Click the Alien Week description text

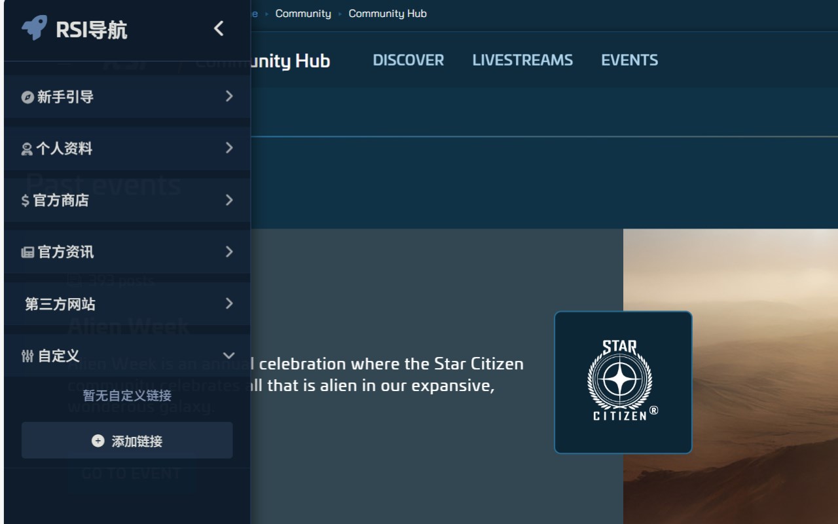[x=387, y=374]
